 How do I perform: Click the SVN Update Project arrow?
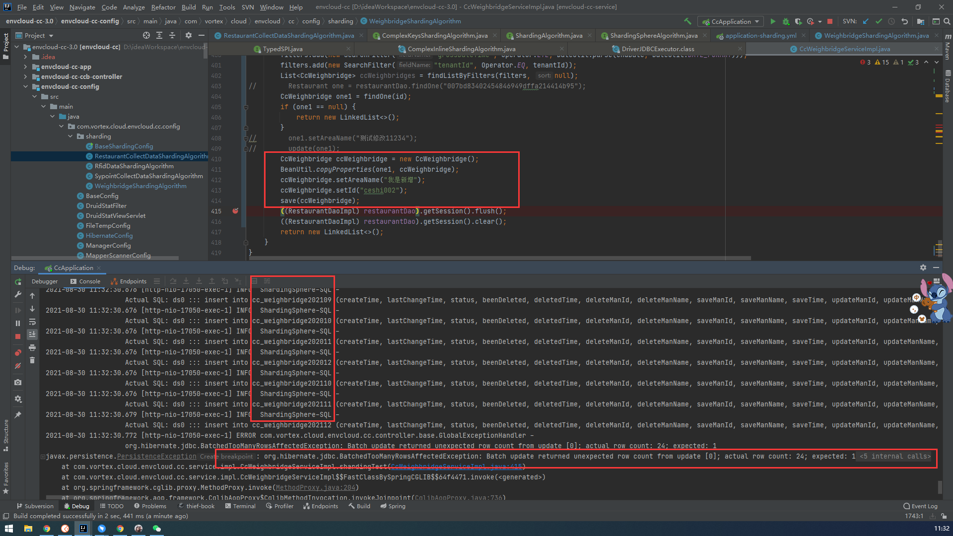(866, 21)
